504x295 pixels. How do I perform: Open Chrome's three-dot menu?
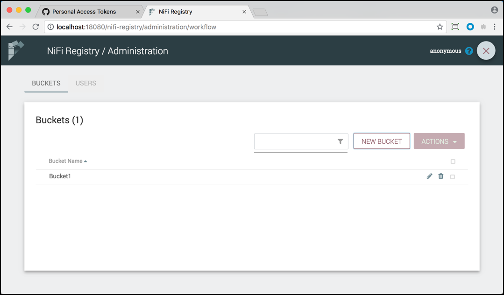[x=495, y=27]
